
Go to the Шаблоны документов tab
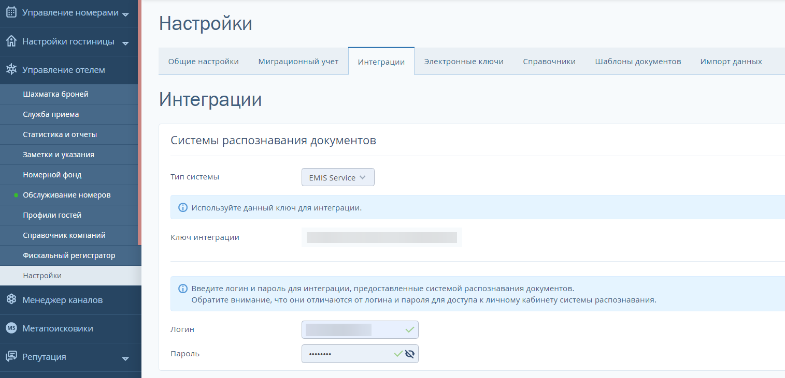click(638, 62)
